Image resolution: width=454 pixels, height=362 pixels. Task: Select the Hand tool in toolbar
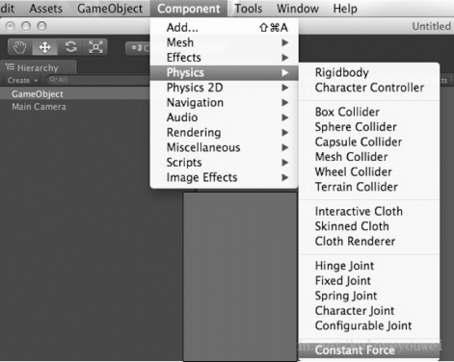pyautogui.click(x=20, y=47)
